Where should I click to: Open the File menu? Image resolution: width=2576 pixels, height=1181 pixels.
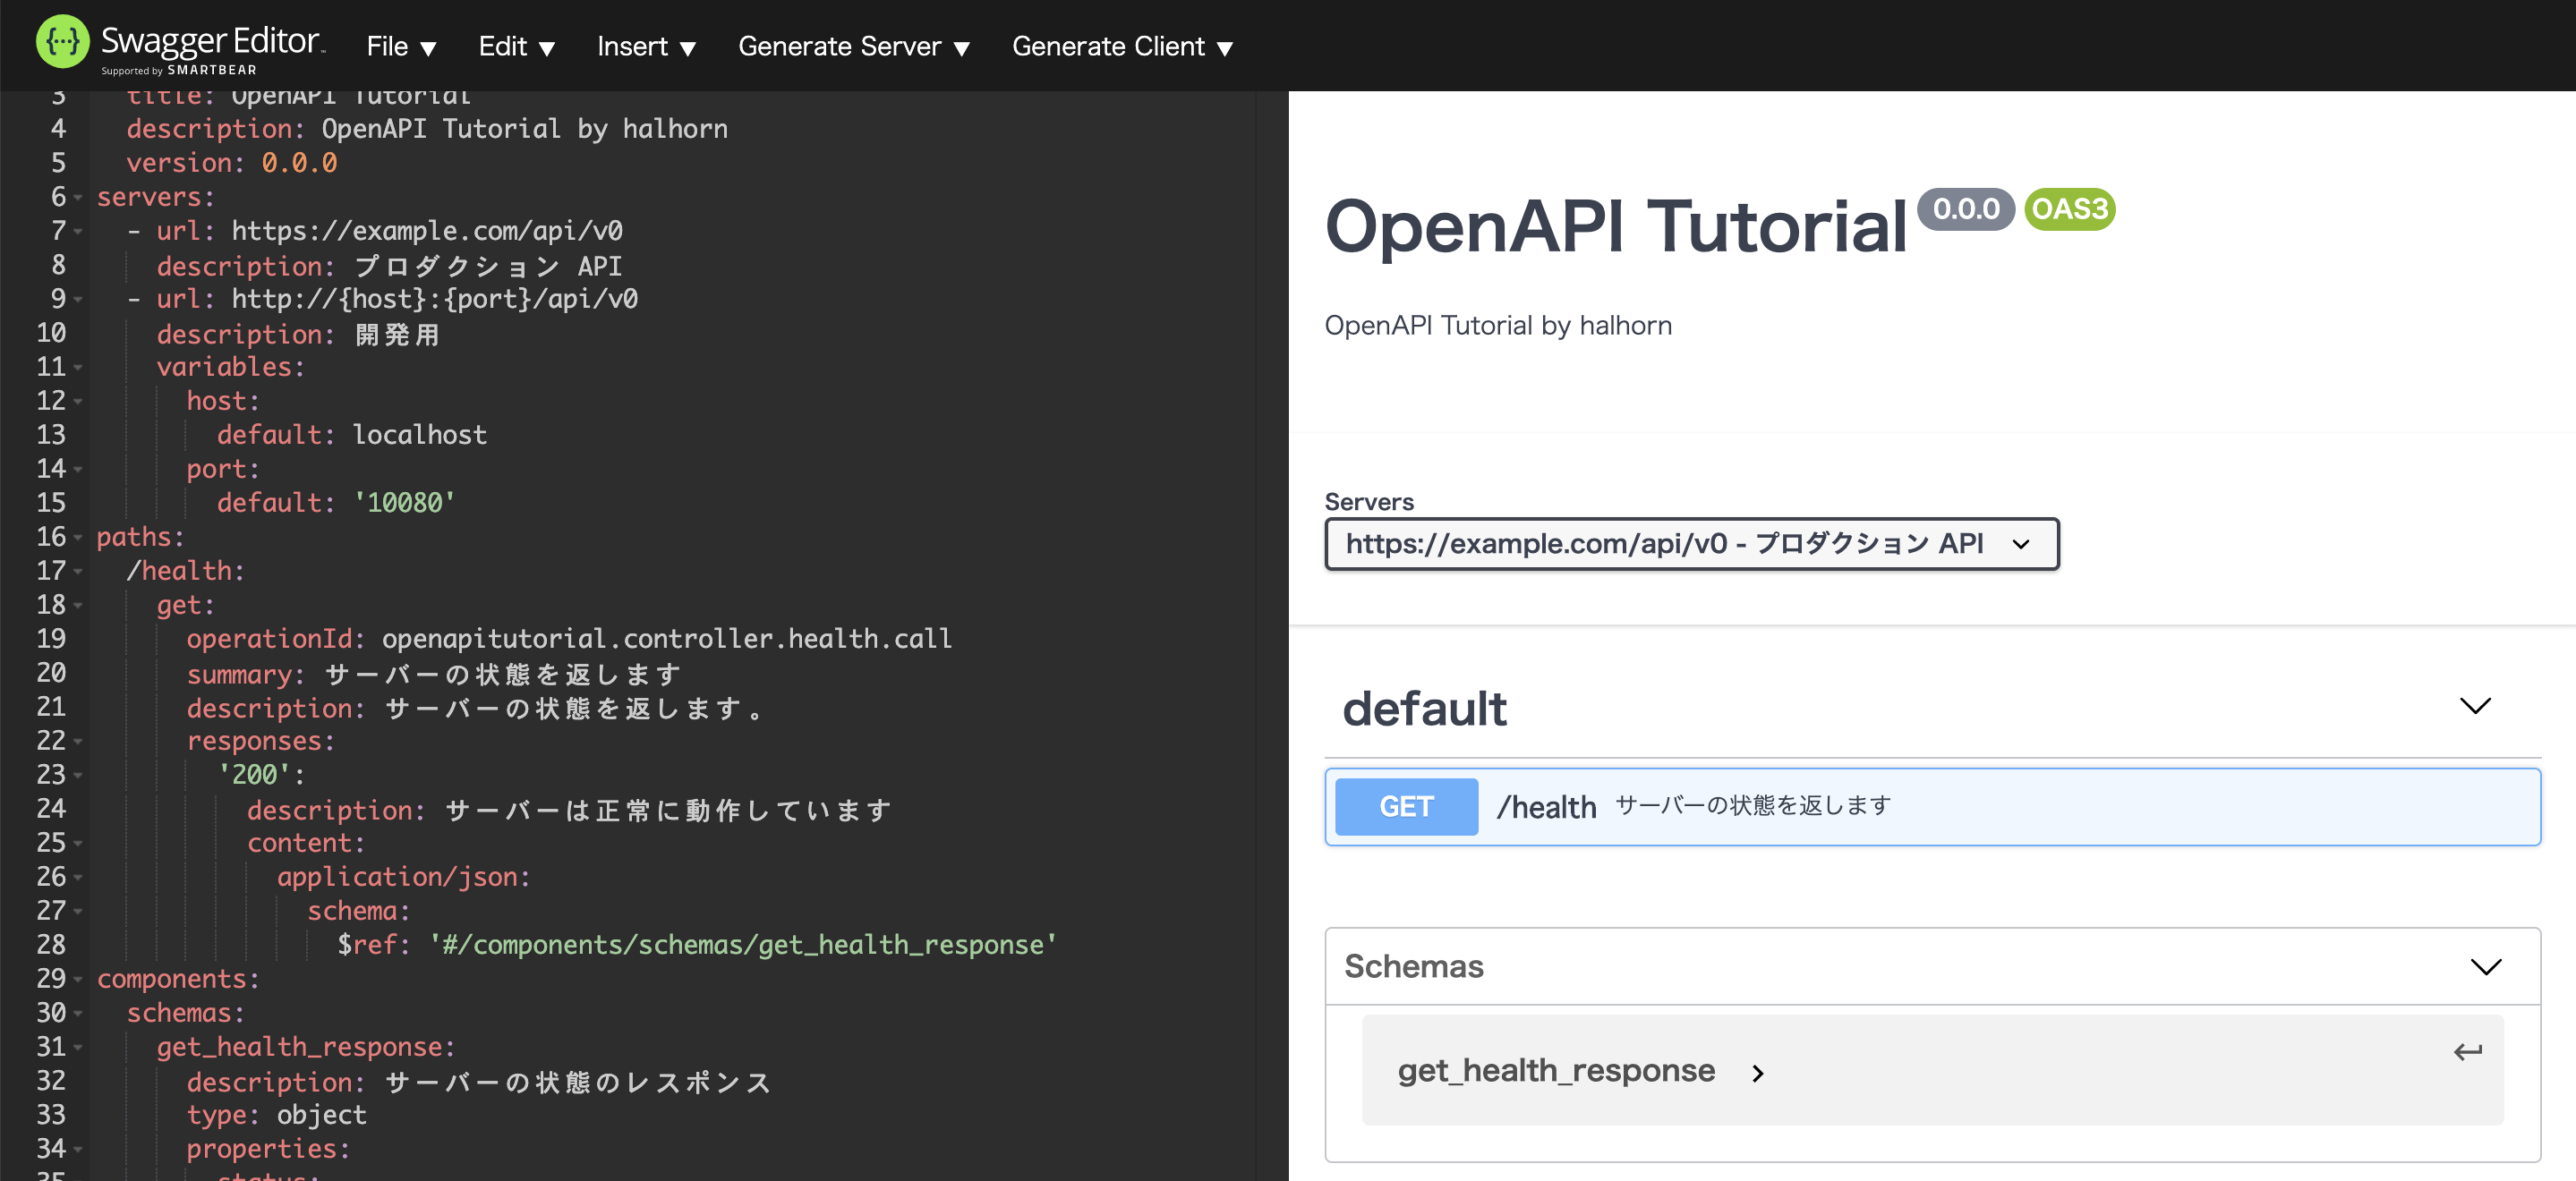pos(400,46)
